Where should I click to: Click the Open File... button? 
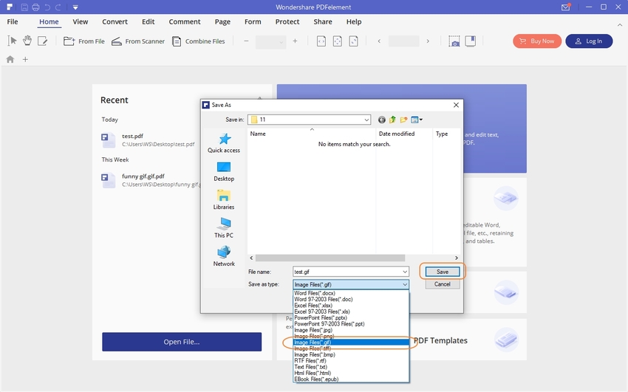pos(182,342)
